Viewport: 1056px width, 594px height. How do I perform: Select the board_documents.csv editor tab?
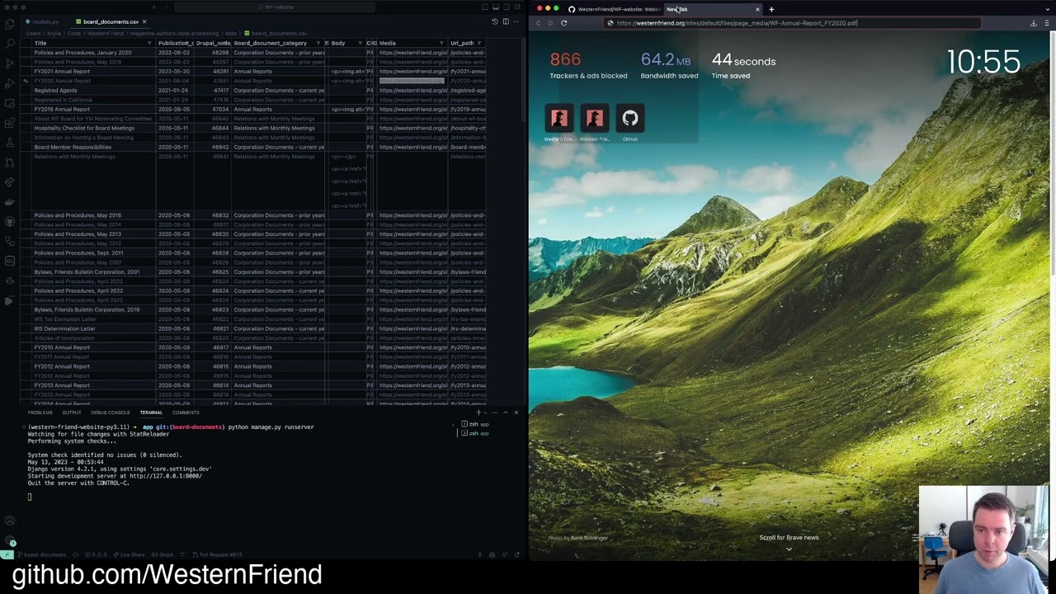click(x=111, y=21)
